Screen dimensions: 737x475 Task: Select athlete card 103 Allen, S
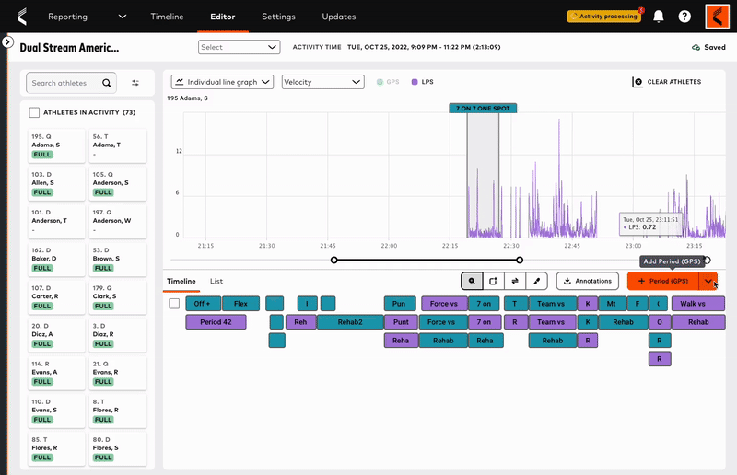pos(56,184)
